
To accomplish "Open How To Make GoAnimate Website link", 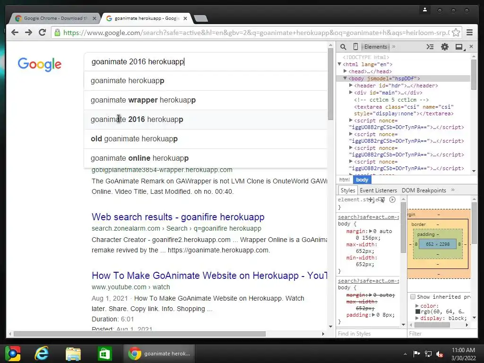I will [x=209, y=276].
